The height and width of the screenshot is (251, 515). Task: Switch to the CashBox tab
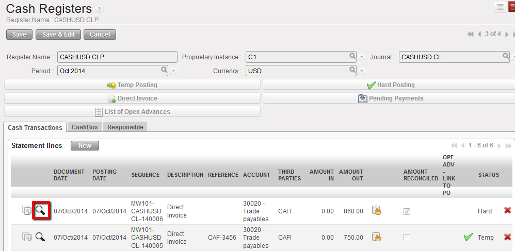tap(85, 127)
